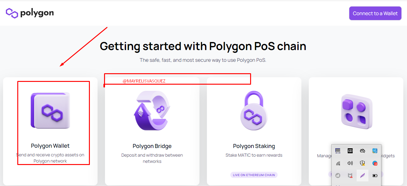Viewport: 407px width, 186px height.
Task: Open the Polygon Wallet title link
Action: (x=50, y=146)
